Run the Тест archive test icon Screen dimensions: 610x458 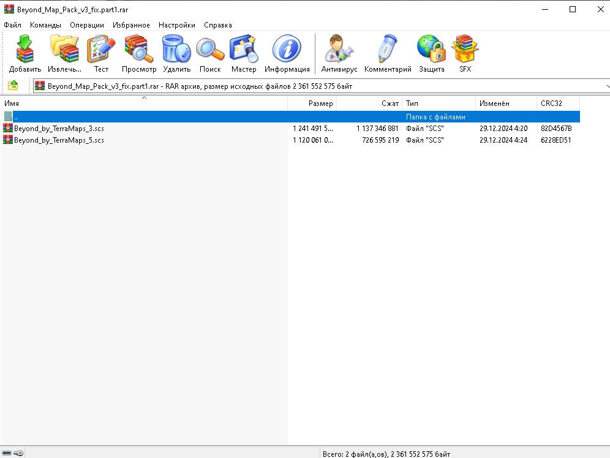point(101,53)
